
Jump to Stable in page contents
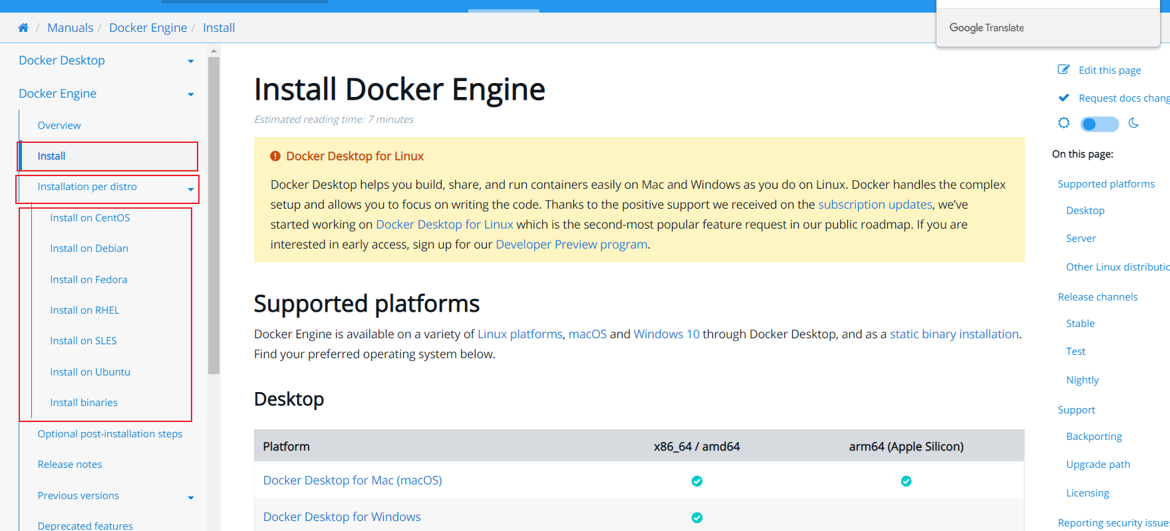pyautogui.click(x=1080, y=324)
